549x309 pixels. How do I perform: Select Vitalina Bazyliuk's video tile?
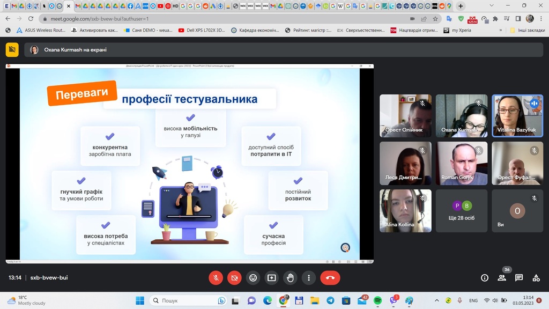[517, 115]
